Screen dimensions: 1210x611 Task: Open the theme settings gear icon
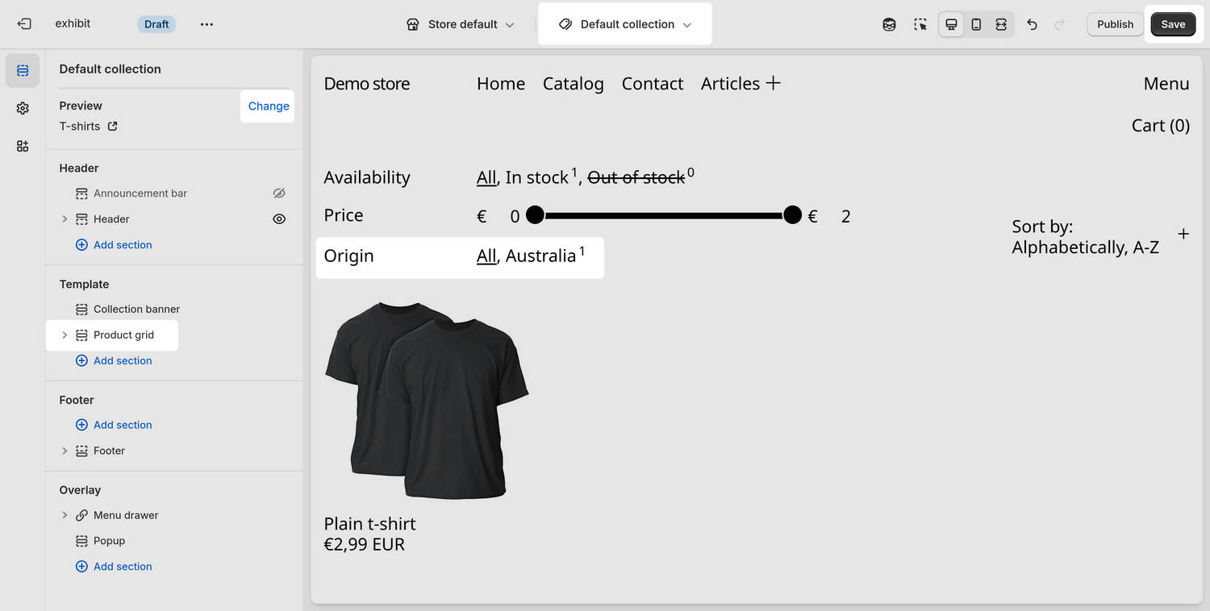coord(23,108)
